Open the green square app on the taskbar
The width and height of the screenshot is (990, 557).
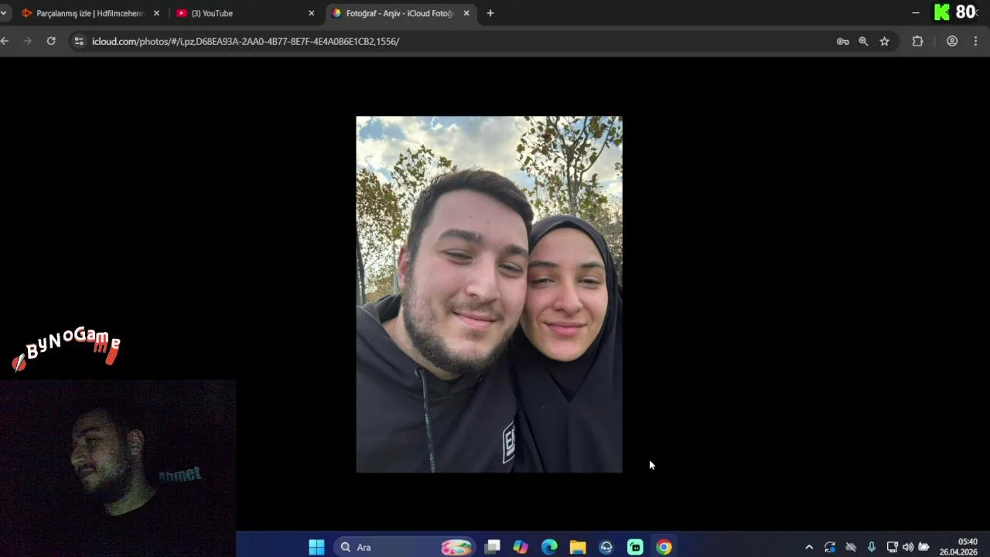635,547
